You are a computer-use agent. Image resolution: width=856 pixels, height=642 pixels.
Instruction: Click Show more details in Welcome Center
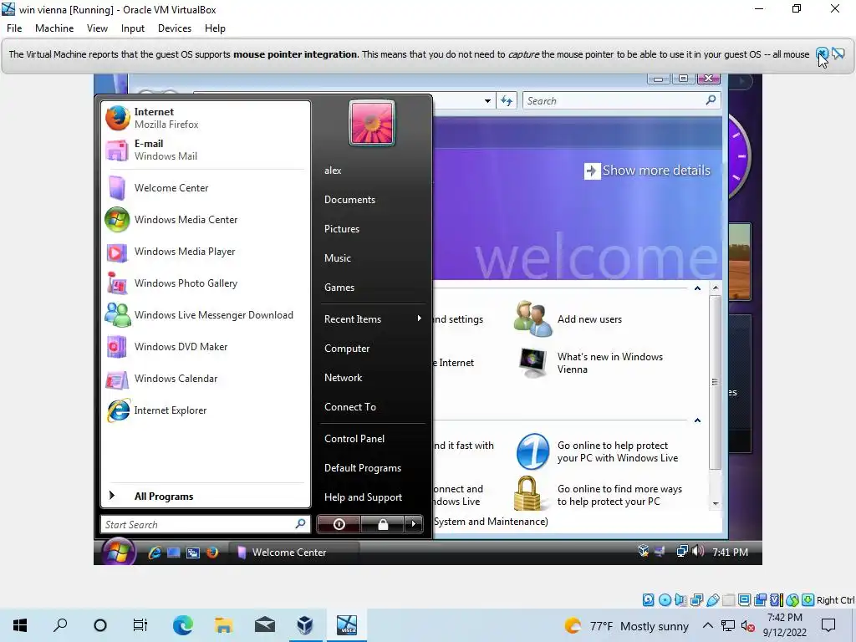pos(647,171)
